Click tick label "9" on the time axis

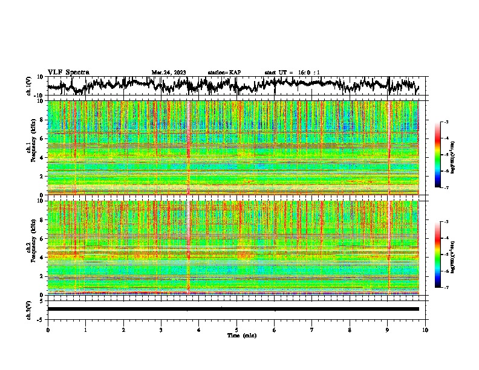click(387, 330)
